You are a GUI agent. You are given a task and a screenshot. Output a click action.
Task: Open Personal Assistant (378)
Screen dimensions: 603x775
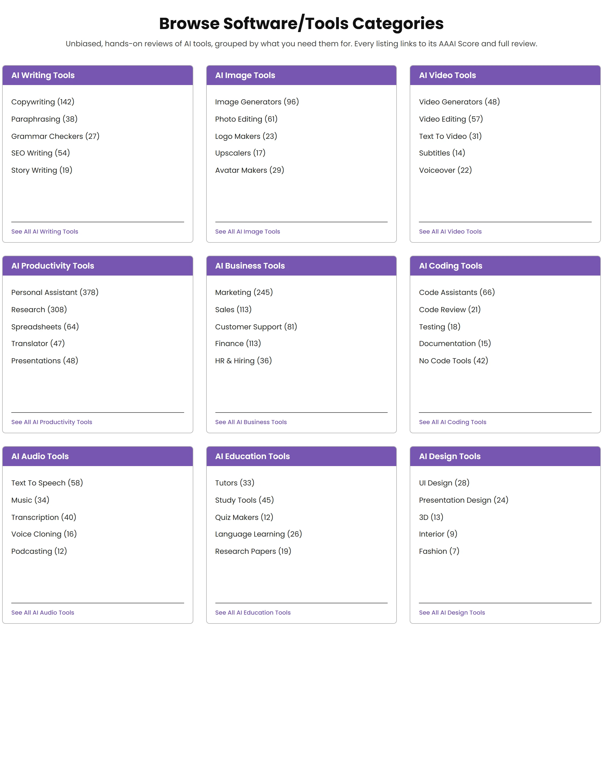tap(55, 293)
